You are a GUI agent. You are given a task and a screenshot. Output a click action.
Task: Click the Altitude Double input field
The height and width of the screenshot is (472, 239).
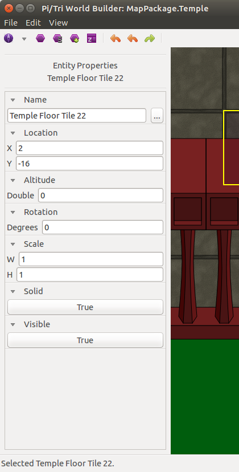click(101, 196)
